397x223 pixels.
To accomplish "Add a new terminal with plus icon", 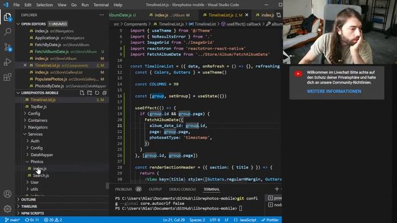I will click(x=277, y=189).
